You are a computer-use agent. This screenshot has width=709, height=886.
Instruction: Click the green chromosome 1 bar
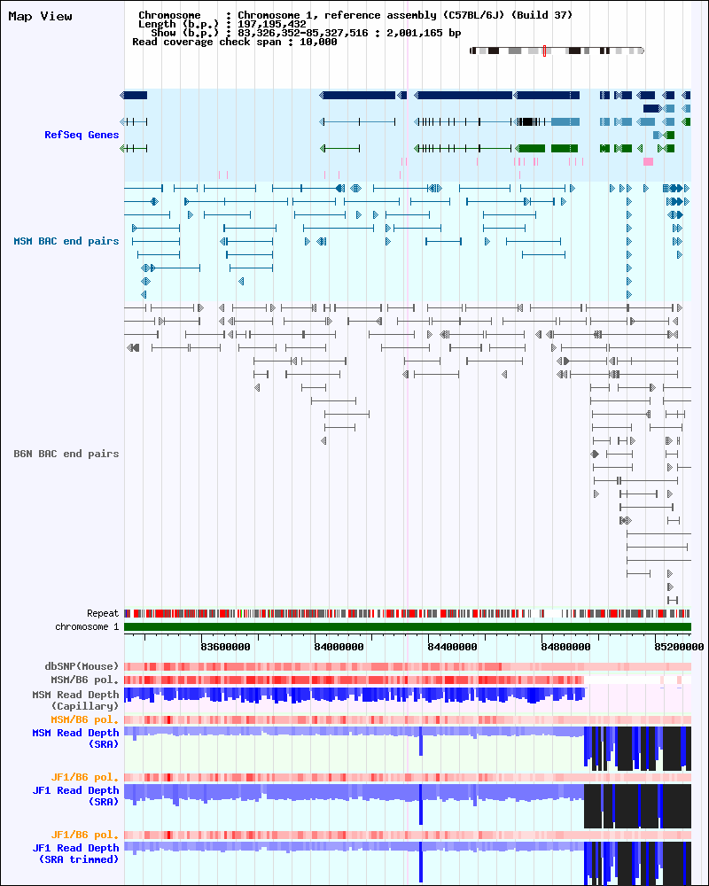[x=408, y=626]
